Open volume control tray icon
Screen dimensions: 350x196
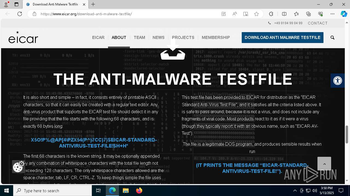[315, 191]
